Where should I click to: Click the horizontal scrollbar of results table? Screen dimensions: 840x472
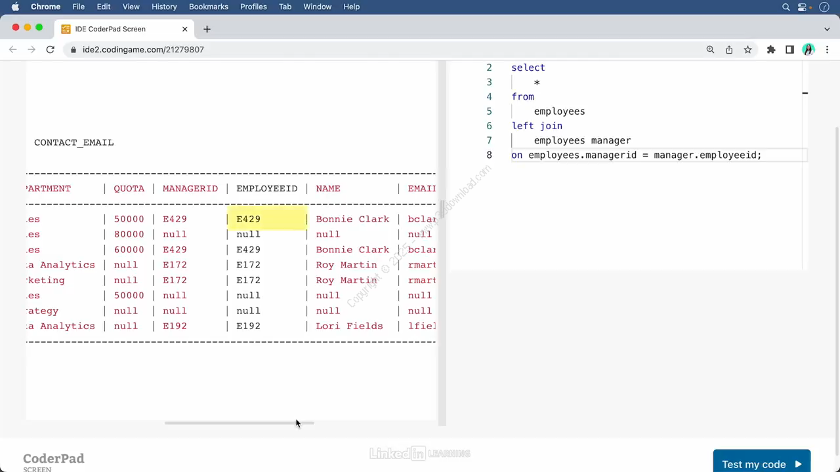239,423
